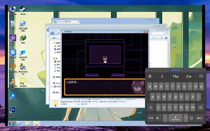210x131 pixels.
Task: Select the Libraries node in Explorer sidebar
Action: tap(55, 58)
